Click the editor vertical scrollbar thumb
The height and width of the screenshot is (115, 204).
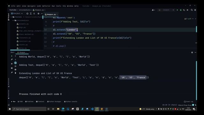click(x=196, y=29)
